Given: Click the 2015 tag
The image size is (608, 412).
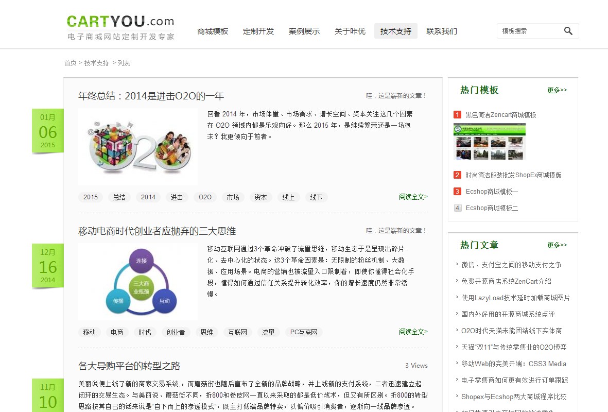Looking at the screenshot, I should click(90, 197).
